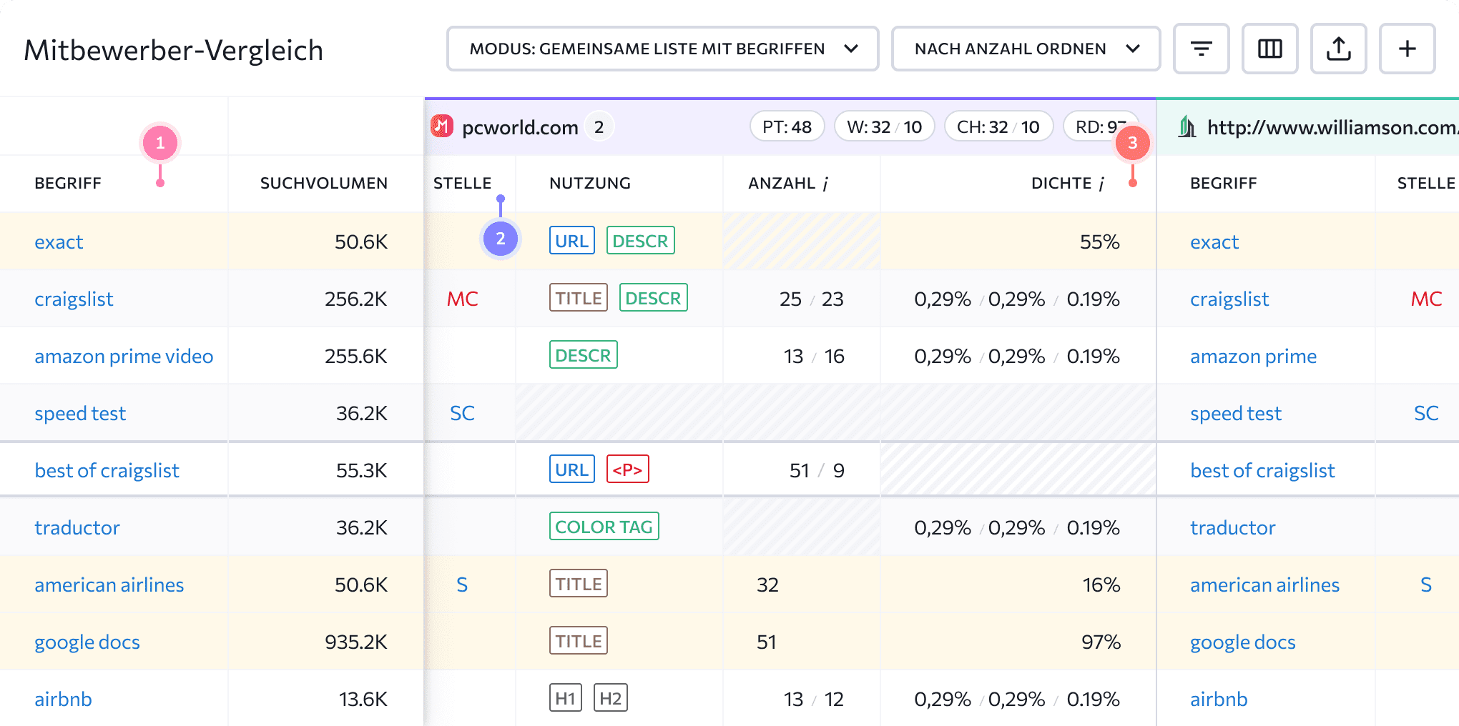The height and width of the screenshot is (726, 1459).
Task: Add a competitor with the plus button
Action: (1407, 49)
